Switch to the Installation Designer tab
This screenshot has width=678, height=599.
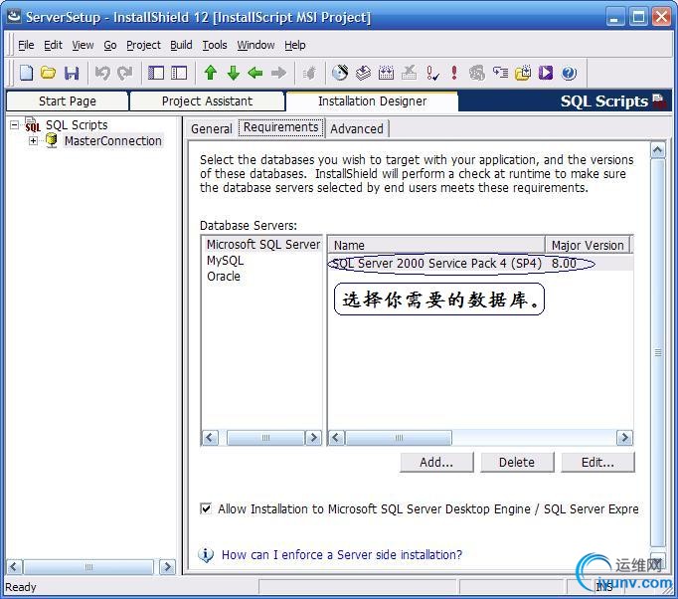[x=372, y=100]
